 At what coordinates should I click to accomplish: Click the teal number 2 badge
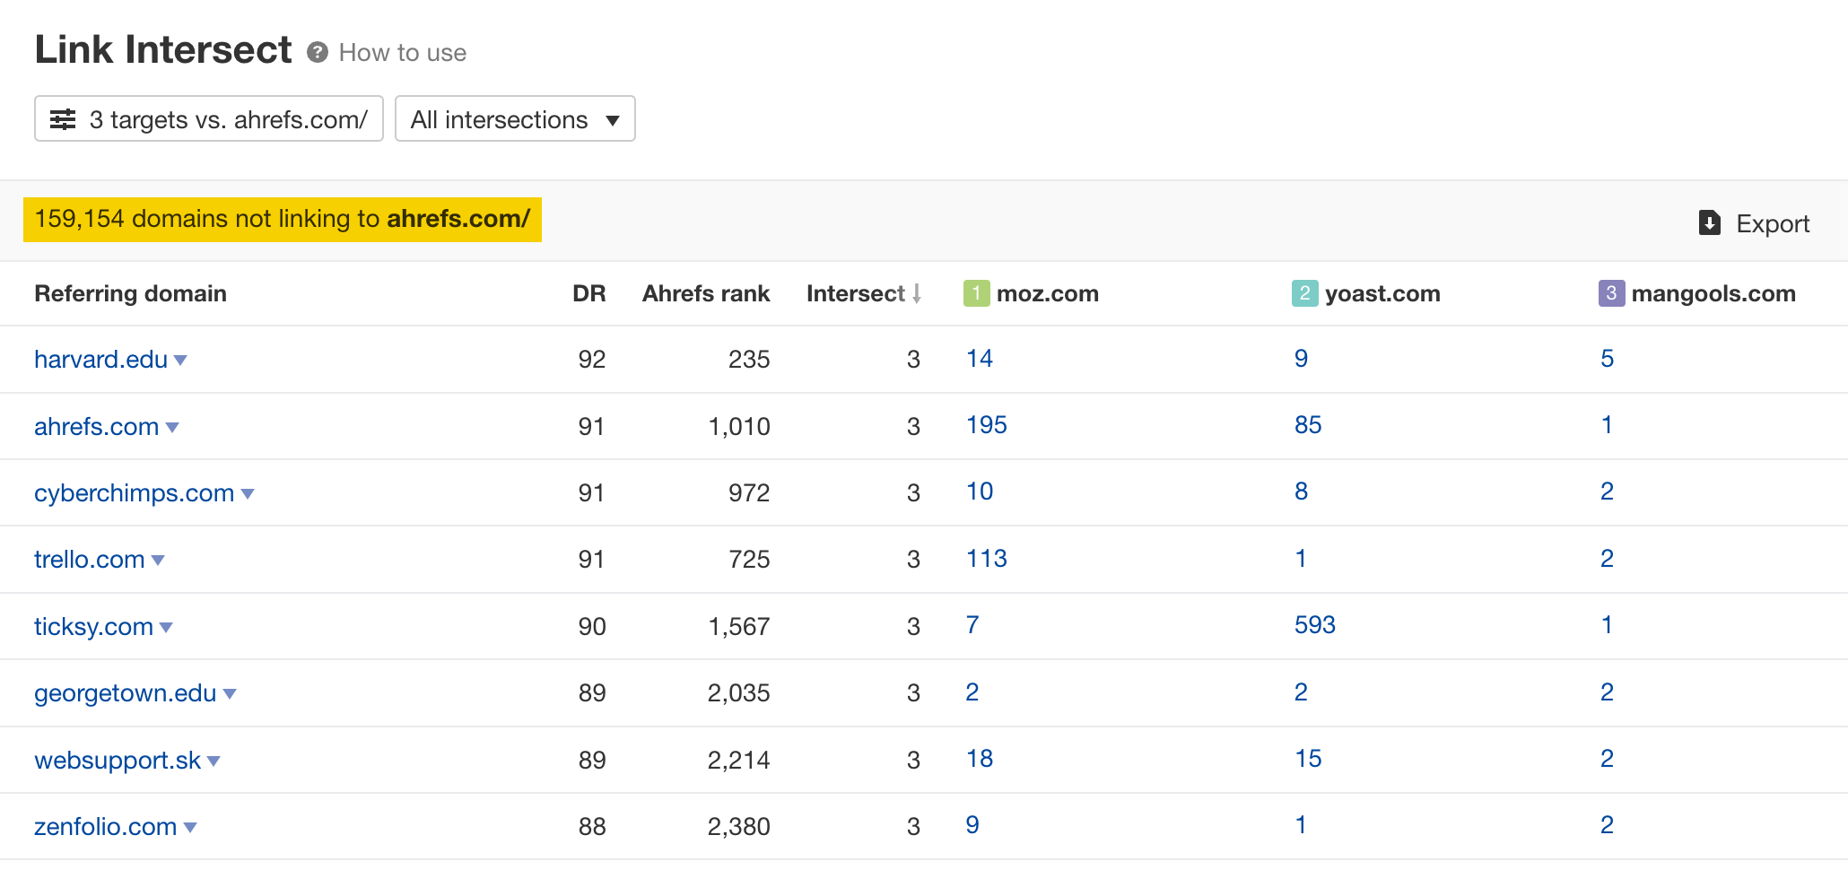[1304, 293]
